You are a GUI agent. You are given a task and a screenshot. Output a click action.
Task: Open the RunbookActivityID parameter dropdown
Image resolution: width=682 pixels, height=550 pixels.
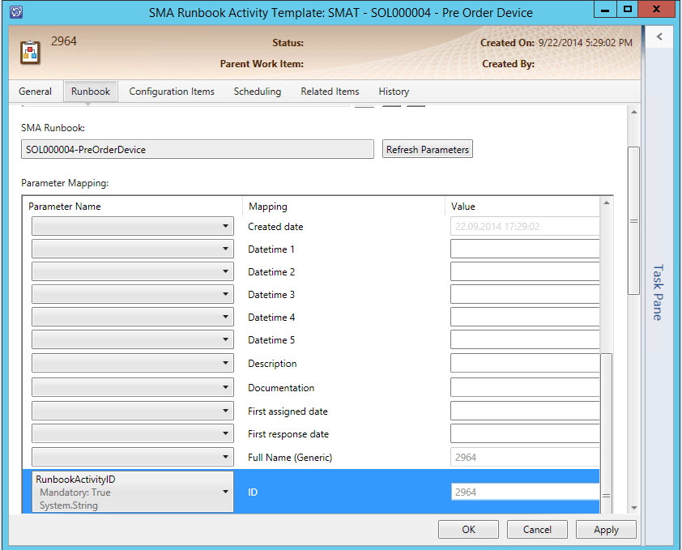(x=133, y=492)
